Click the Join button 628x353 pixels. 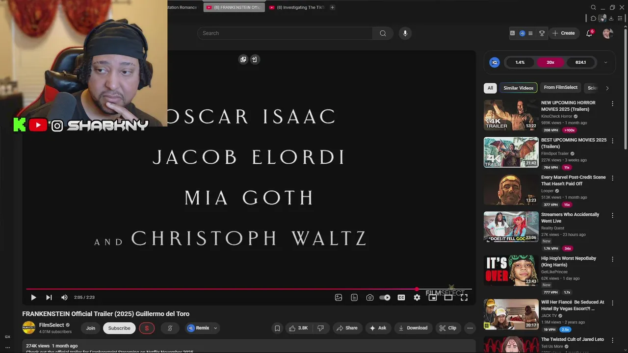pos(91,328)
